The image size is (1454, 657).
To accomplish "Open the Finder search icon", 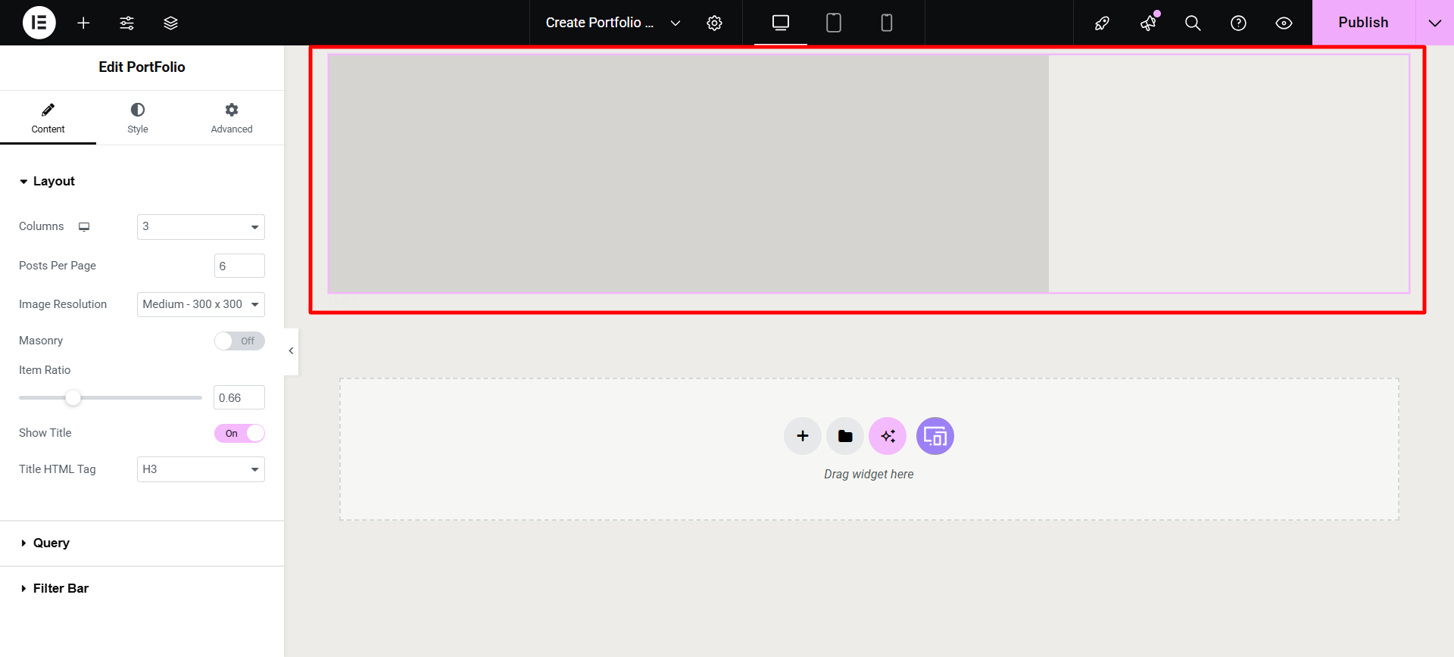I will tap(1193, 23).
